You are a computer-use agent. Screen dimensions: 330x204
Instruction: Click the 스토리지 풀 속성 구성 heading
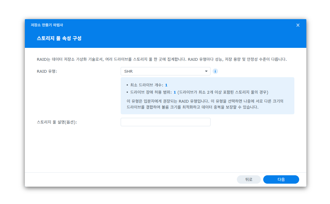(x=59, y=39)
